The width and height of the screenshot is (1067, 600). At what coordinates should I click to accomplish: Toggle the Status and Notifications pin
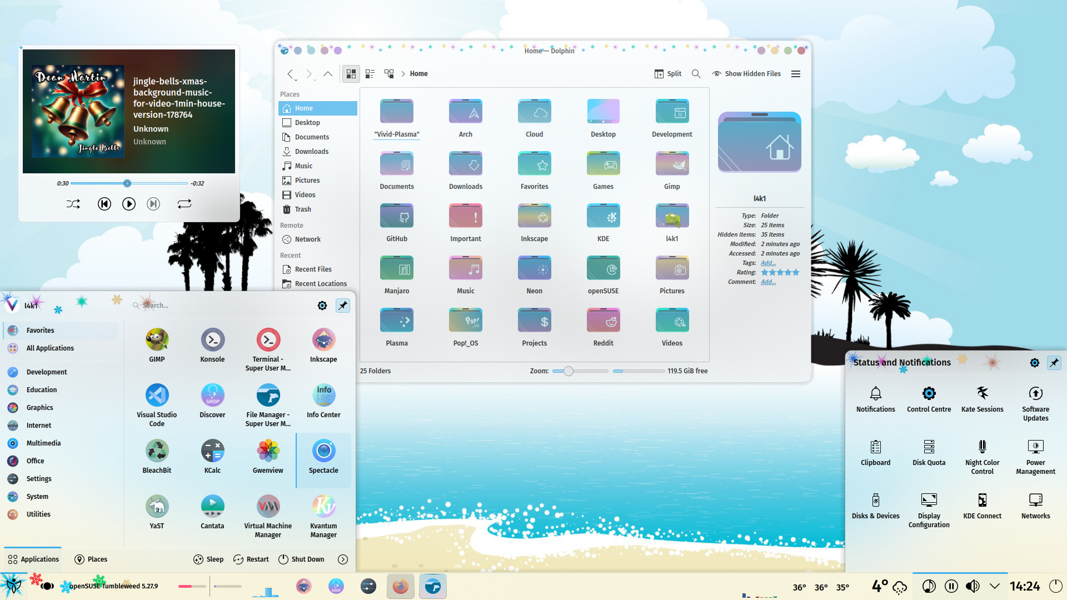[1054, 362]
